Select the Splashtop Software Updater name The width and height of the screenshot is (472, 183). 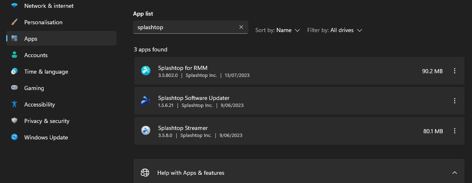(x=194, y=98)
